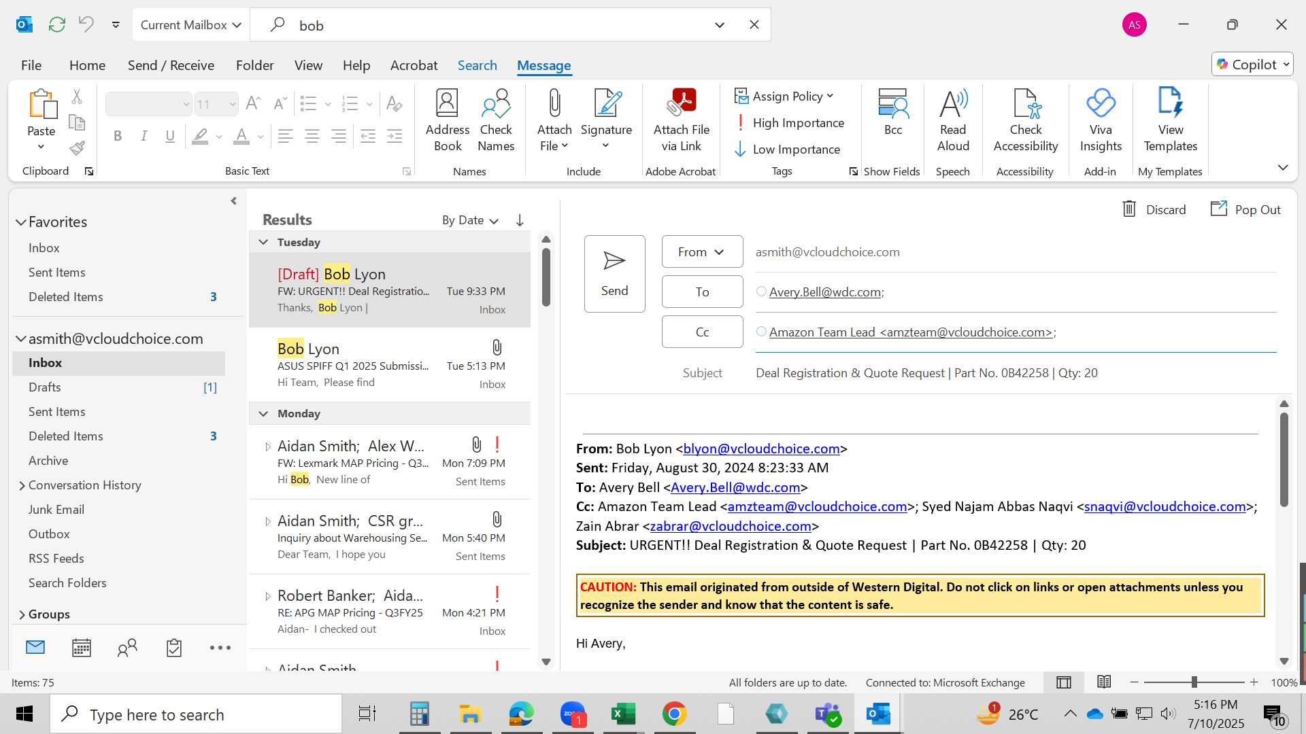Open the Send / Receive tab
The width and height of the screenshot is (1306, 734).
click(x=171, y=65)
